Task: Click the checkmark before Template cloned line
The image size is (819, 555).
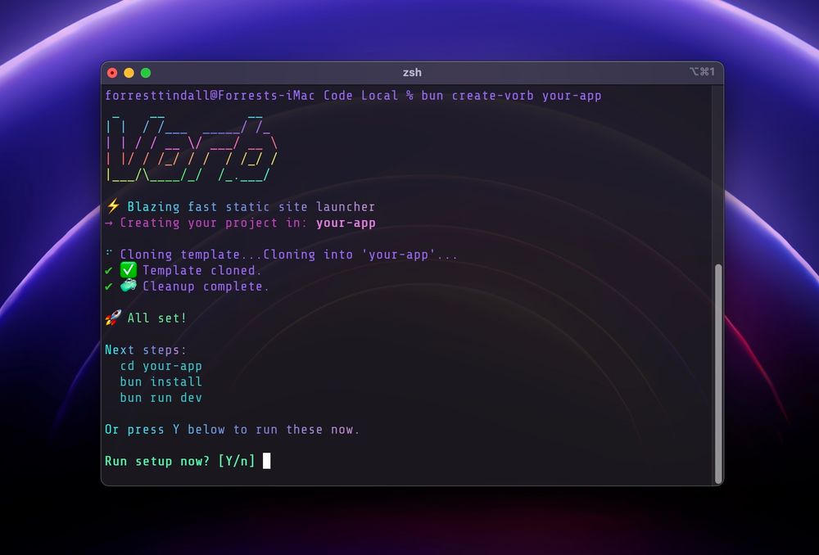Action: coord(109,270)
